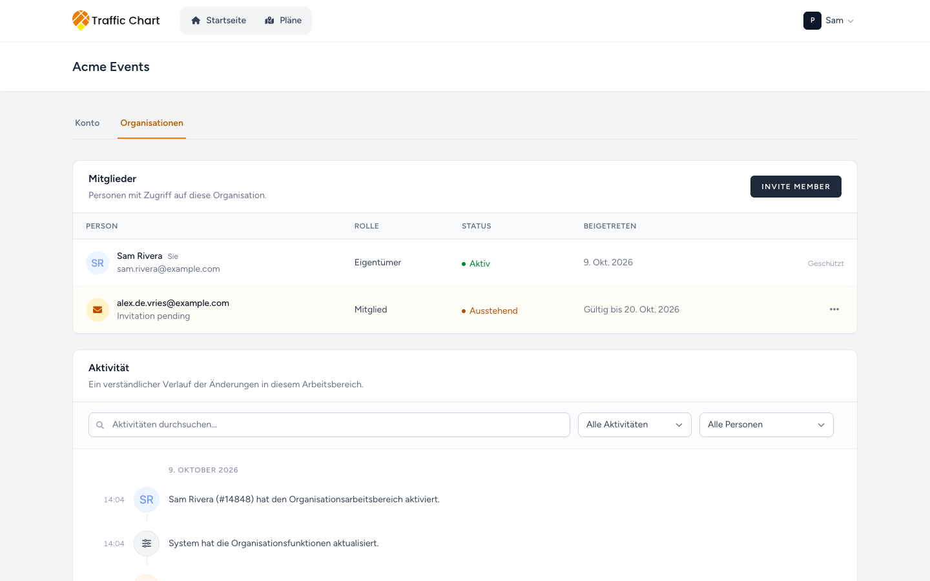Click sam.rivera@example.com email text
The image size is (930, 581).
[169, 269]
